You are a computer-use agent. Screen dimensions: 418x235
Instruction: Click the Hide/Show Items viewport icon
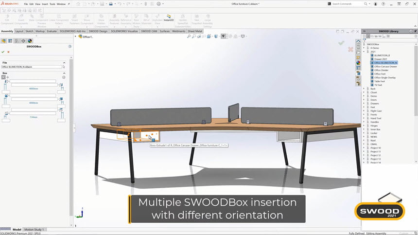click(224, 36)
